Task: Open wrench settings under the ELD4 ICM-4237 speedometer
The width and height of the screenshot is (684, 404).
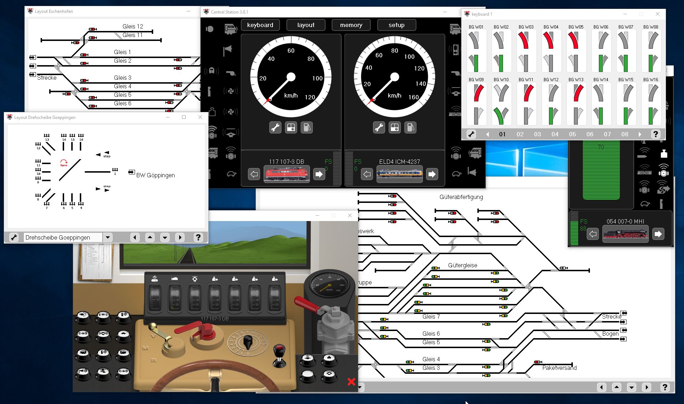Action: [x=379, y=127]
